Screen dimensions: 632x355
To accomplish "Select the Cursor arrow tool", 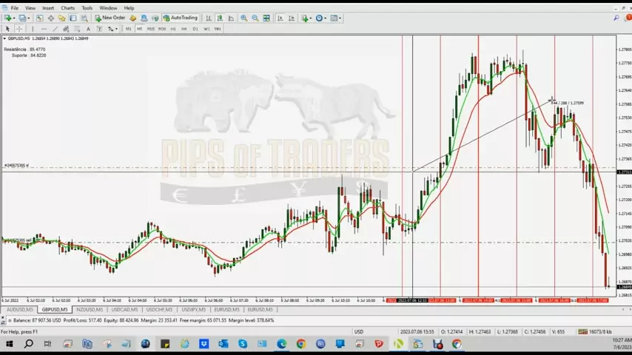I will click(x=7, y=29).
